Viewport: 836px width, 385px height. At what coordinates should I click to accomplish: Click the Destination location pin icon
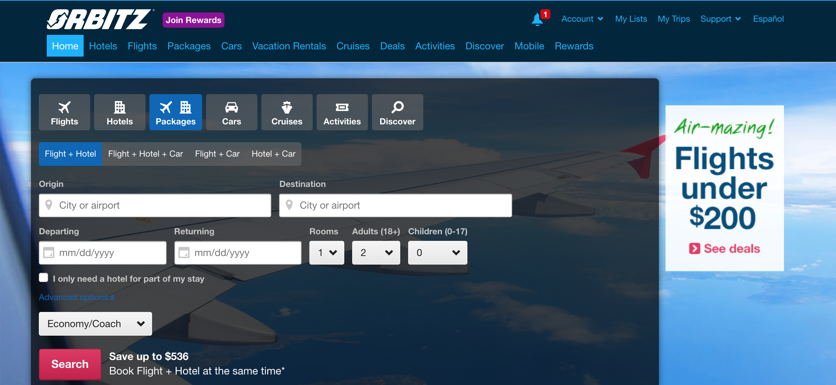(289, 205)
